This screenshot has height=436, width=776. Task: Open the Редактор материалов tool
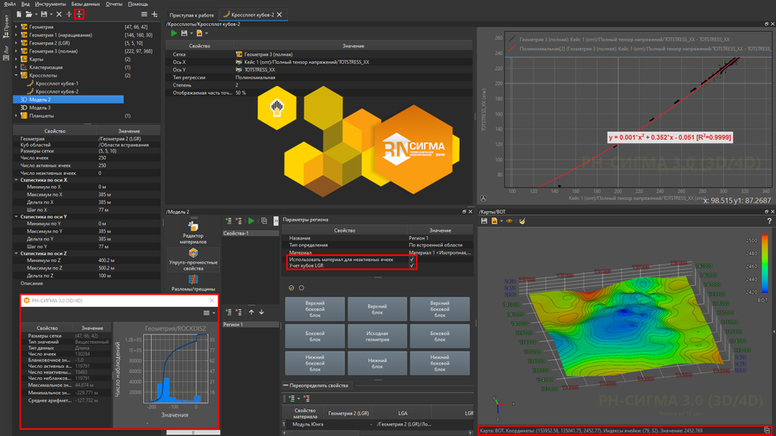(x=193, y=229)
